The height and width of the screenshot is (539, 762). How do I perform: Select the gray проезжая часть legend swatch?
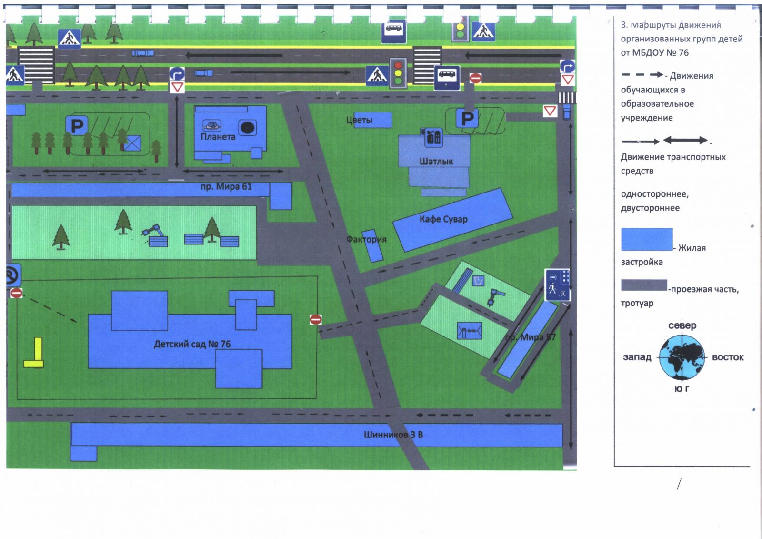(x=643, y=285)
